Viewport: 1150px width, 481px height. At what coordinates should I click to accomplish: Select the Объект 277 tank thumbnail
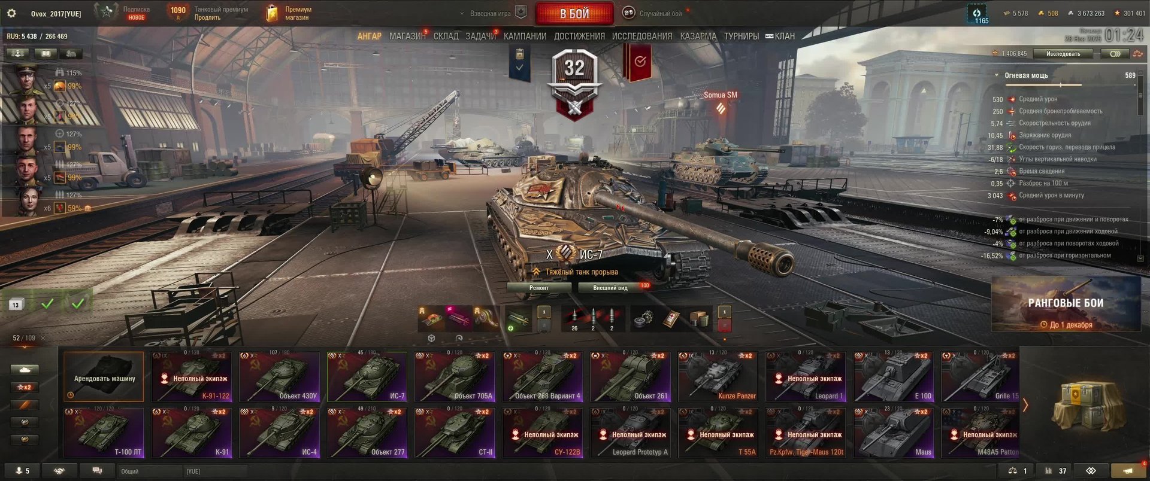pos(367,433)
